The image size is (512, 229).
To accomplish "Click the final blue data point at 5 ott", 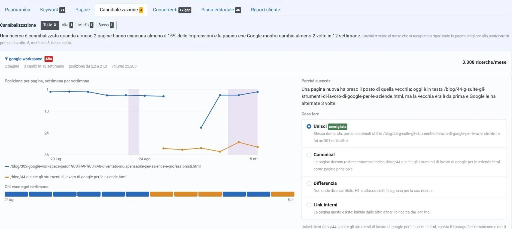I will pyautogui.click(x=258, y=92).
